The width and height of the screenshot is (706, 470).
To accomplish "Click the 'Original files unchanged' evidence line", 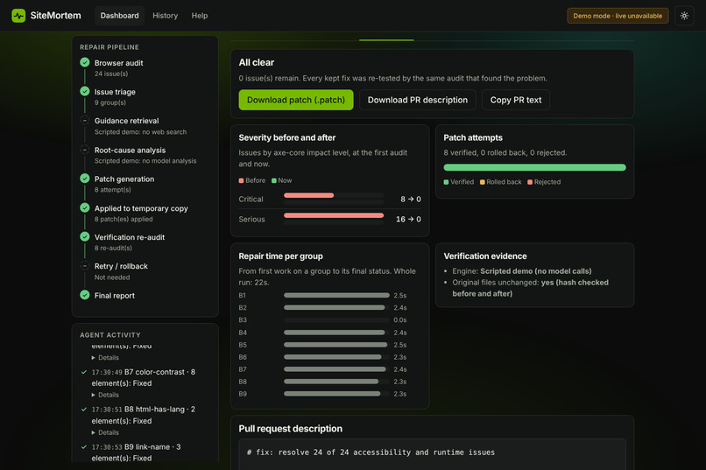I will pos(531,288).
